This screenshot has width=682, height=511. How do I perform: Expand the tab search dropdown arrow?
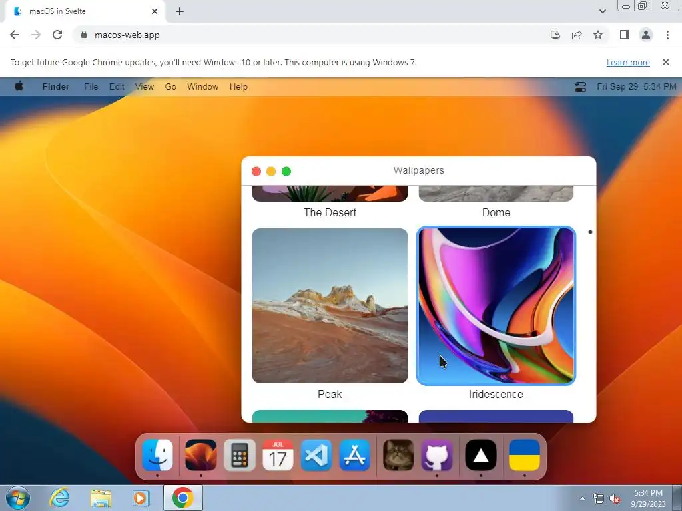click(602, 11)
